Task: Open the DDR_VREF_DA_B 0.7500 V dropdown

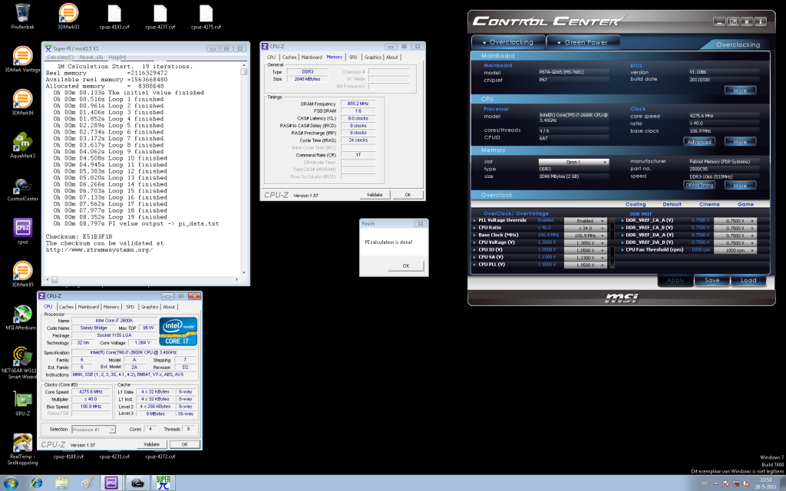Action: pyautogui.click(x=735, y=242)
